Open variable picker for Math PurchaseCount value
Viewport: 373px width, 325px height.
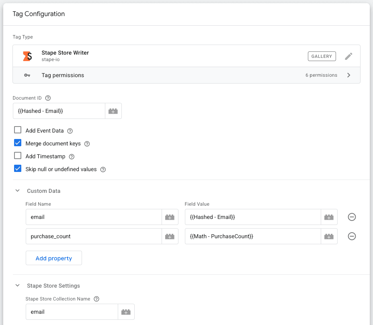tap(329, 236)
